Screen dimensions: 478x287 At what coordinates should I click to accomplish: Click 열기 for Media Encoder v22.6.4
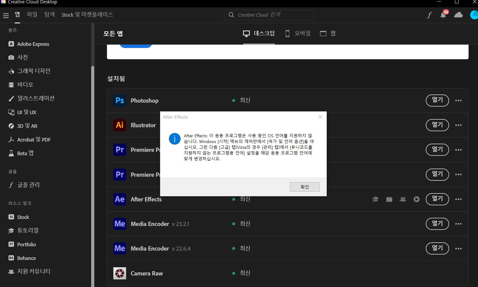click(x=437, y=248)
